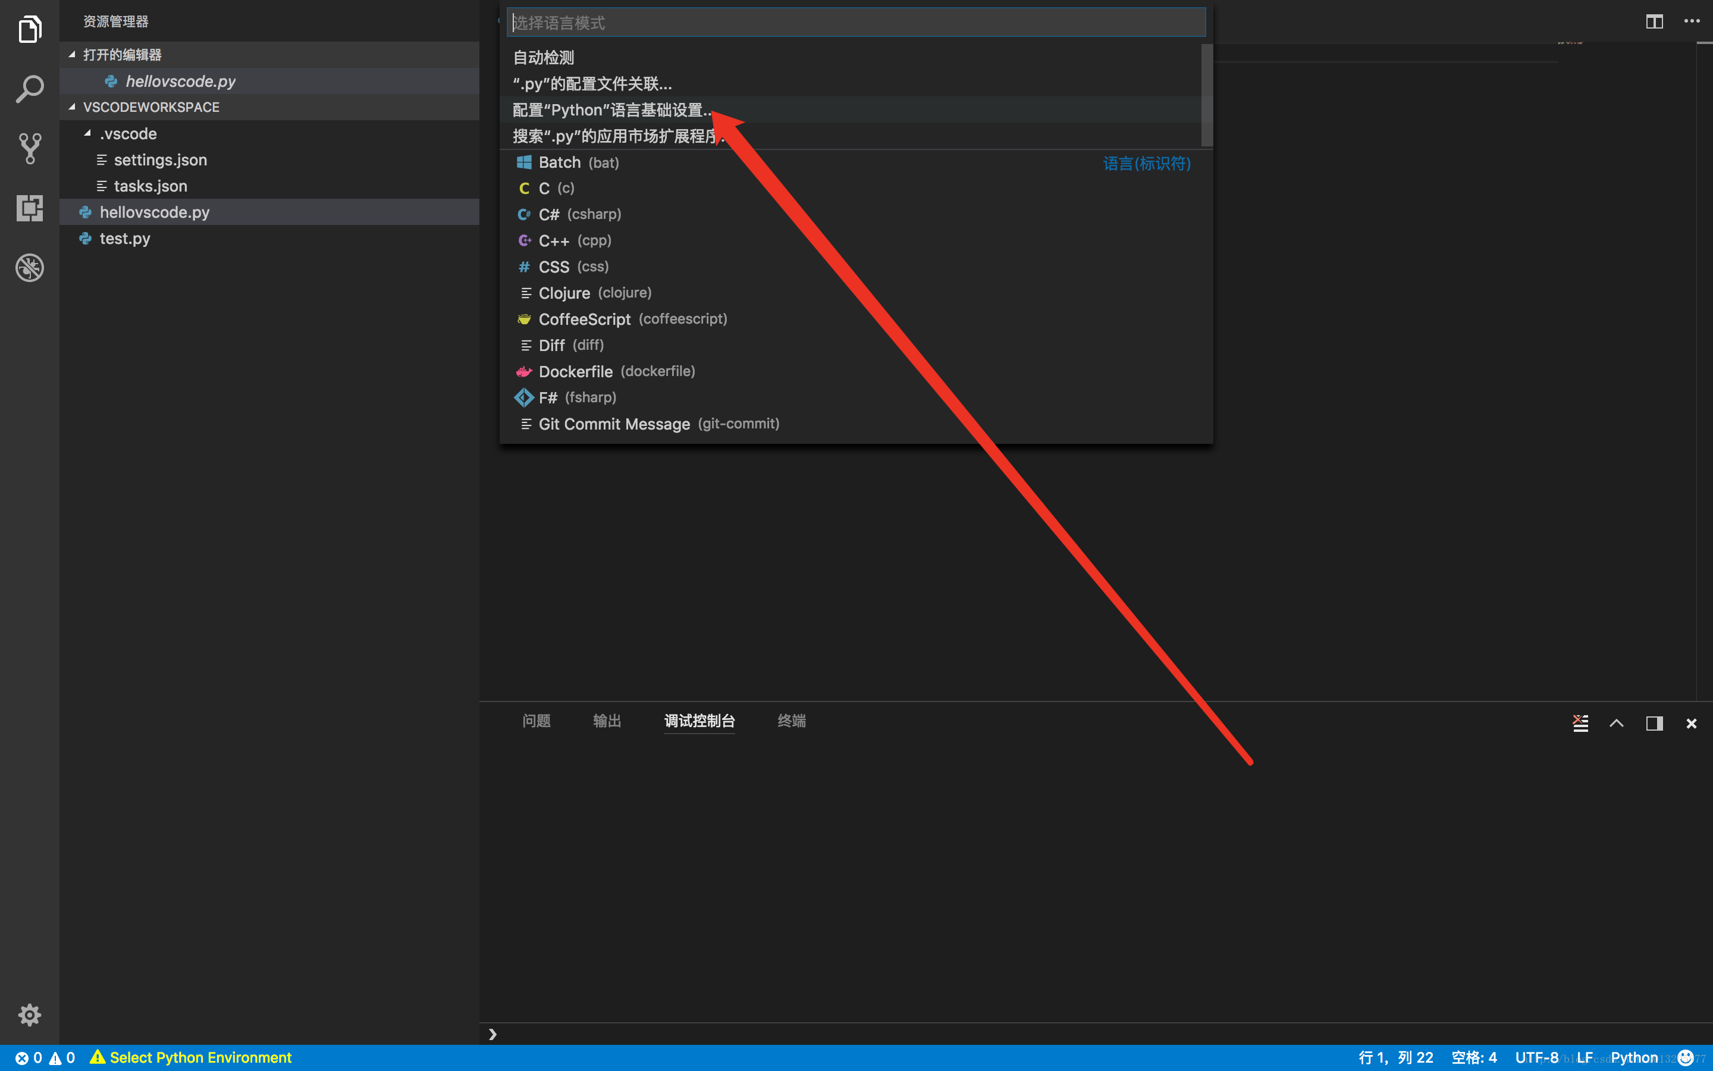Viewport: 1713px width, 1071px height.
Task: Click 'hellovscode.py' file in editor tabs
Action: pos(181,80)
